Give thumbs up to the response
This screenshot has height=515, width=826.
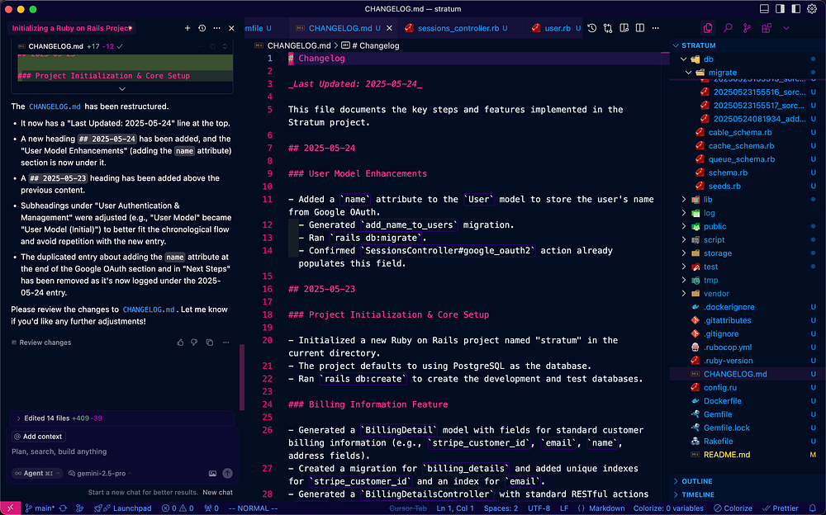click(x=180, y=343)
